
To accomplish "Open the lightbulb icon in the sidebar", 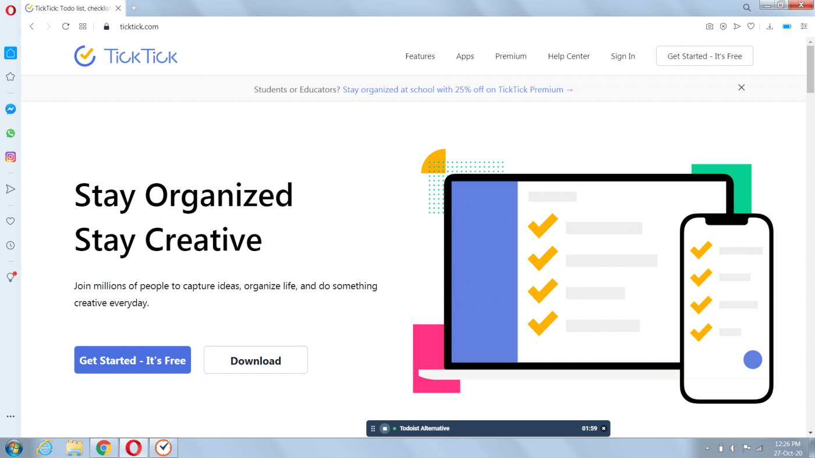I will pyautogui.click(x=10, y=277).
